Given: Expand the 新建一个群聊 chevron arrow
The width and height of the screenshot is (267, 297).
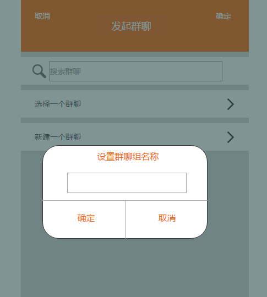Looking at the screenshot, I should (x=231, y=137).
